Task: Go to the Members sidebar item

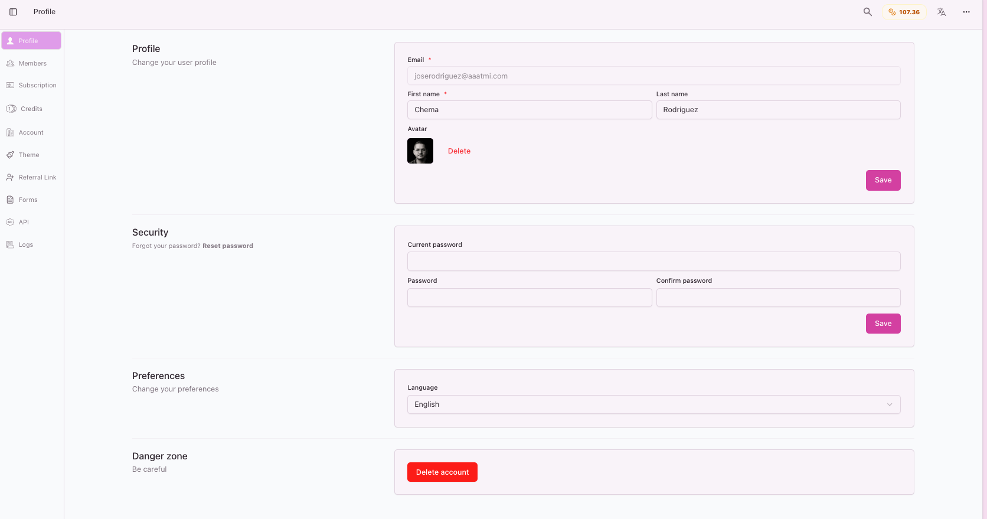Action: tap(32, 63)
